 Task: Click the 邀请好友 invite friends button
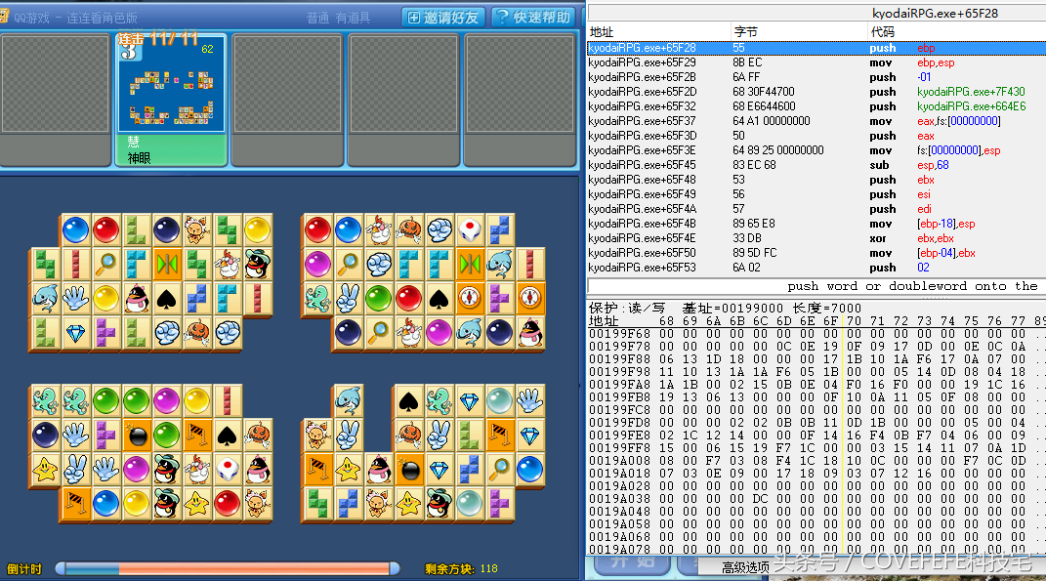(x=443, y=17)
